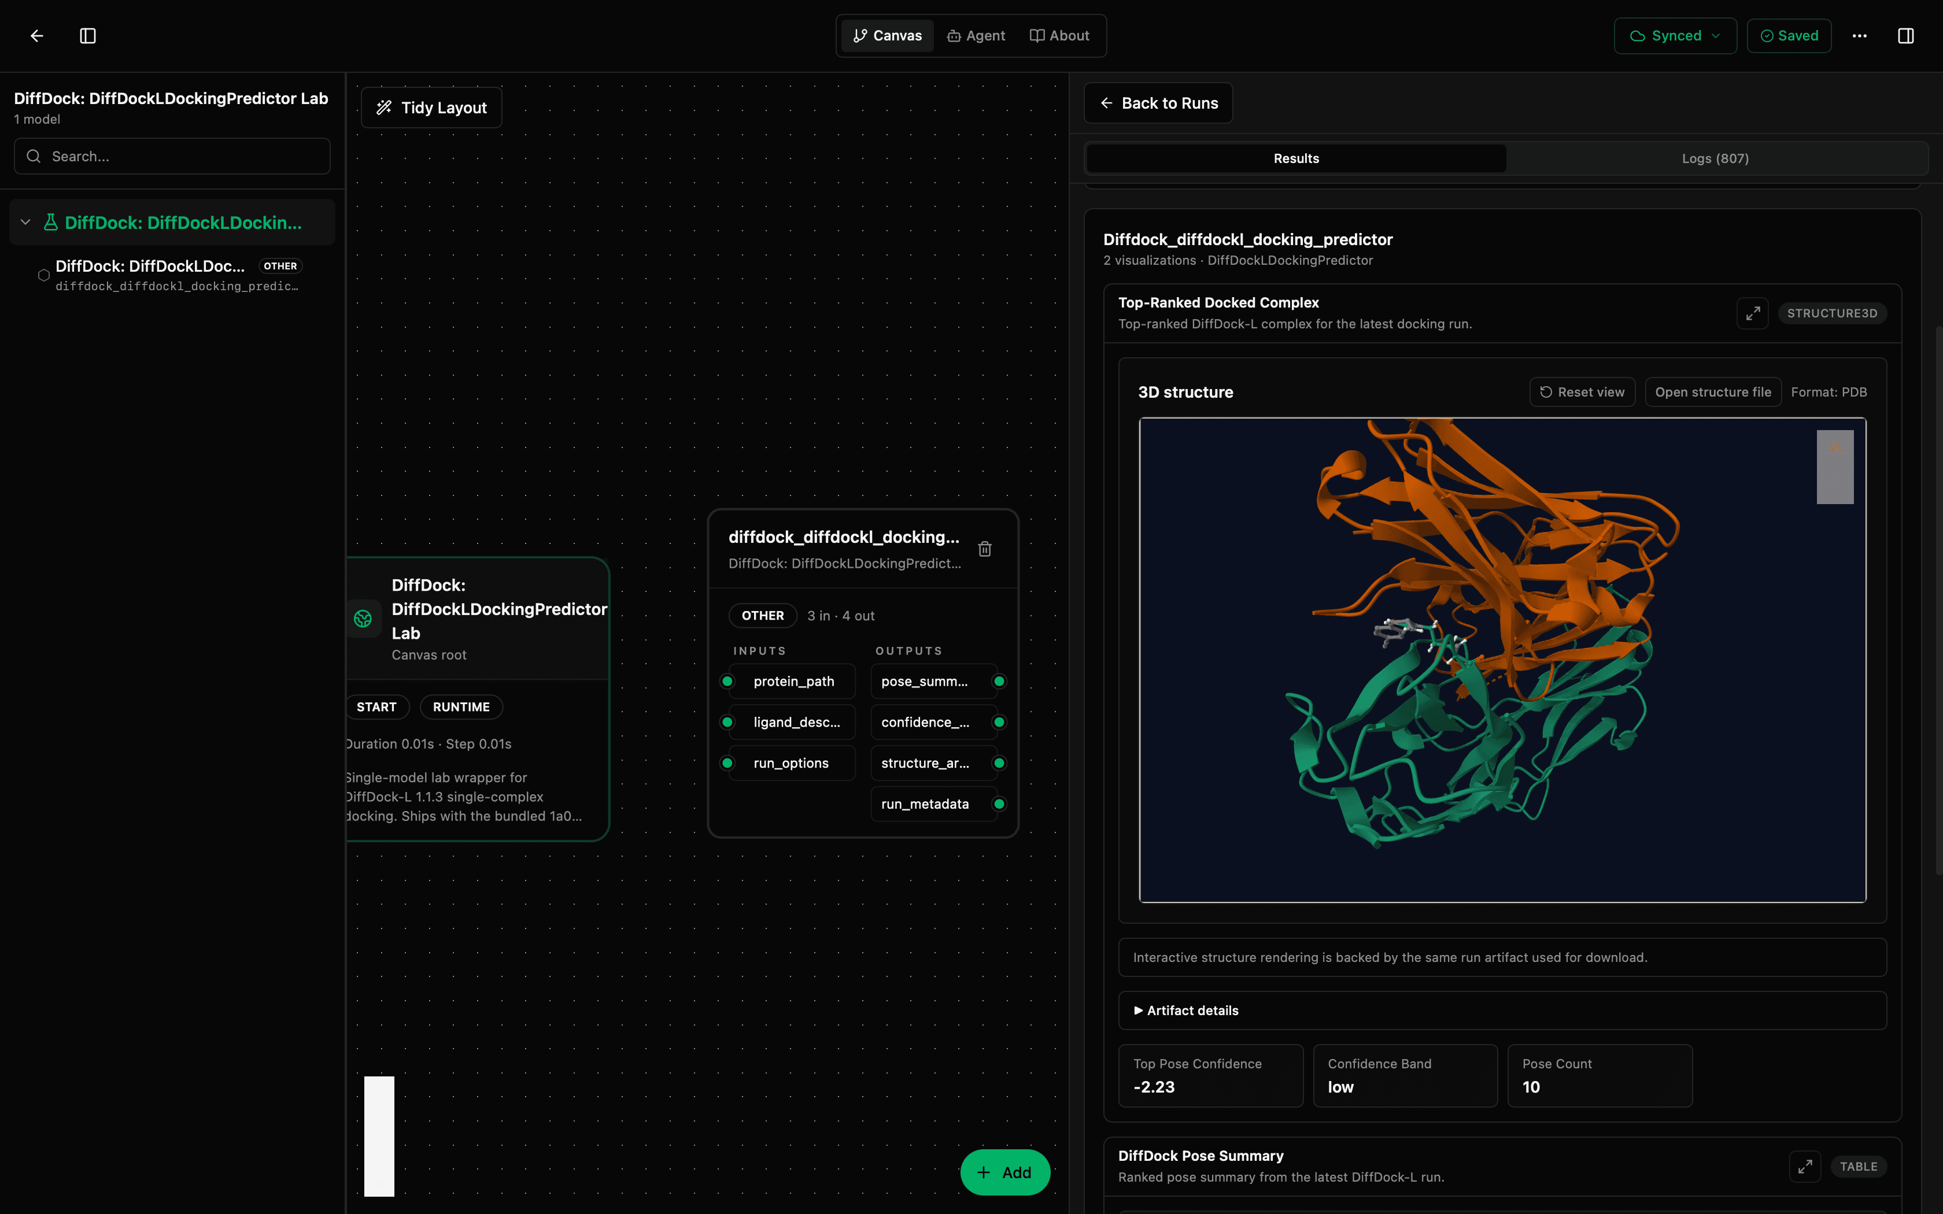This screenshot has height=1214, width=1943.
Task: Select the DiffDock model row in sidebar
Action: click(x=172, y=275)
